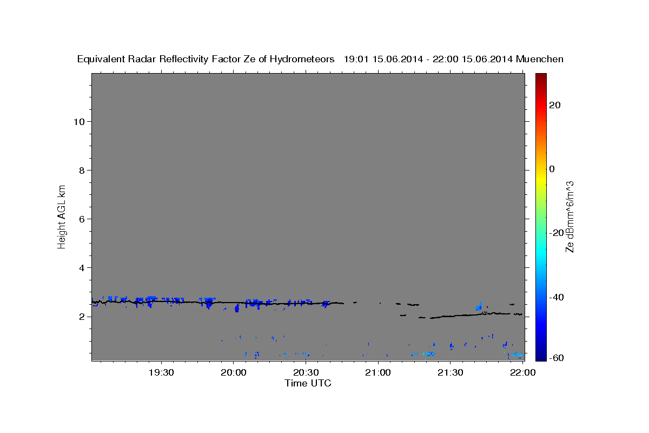Screen dimensions: 649x433
Task: Pick the dark red top of the colorbar
Action: (x=541, y=78)
